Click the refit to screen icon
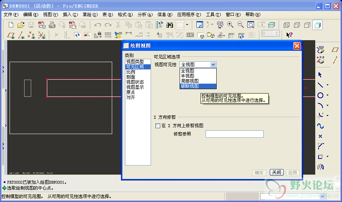The height and width of the screenshot is (202, 342). 251,25
